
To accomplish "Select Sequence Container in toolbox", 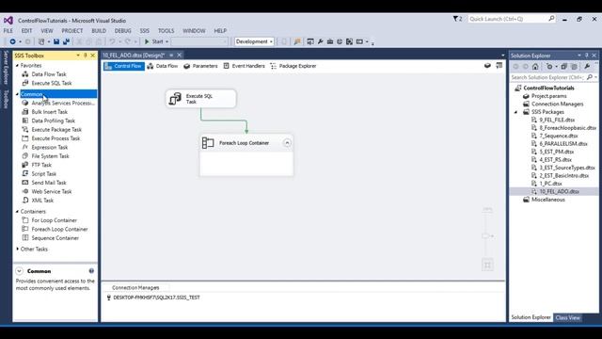I will point(55,238).
